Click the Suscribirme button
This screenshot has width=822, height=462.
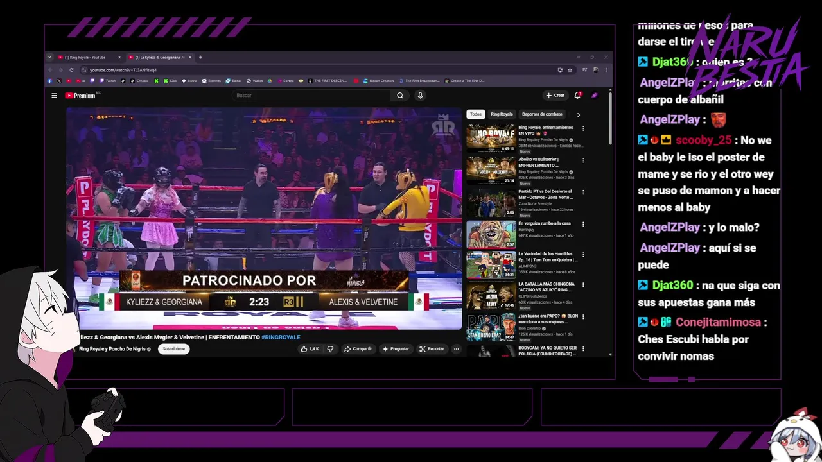[x=173, y=349]
